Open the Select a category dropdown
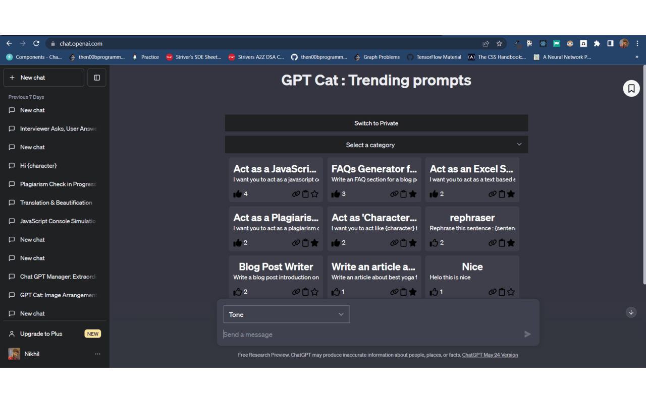Screen dimensions: 646x403 click(x=376, y=145)
